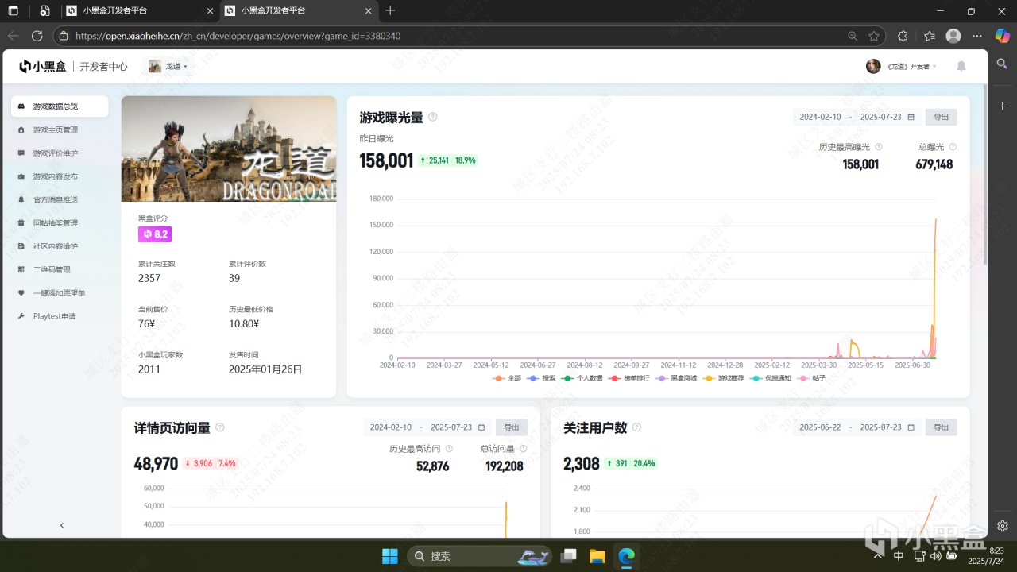This screenshot has height=572, width=1017.
Task: Open the Edge favorites list icon
Action: coord(930,36)
